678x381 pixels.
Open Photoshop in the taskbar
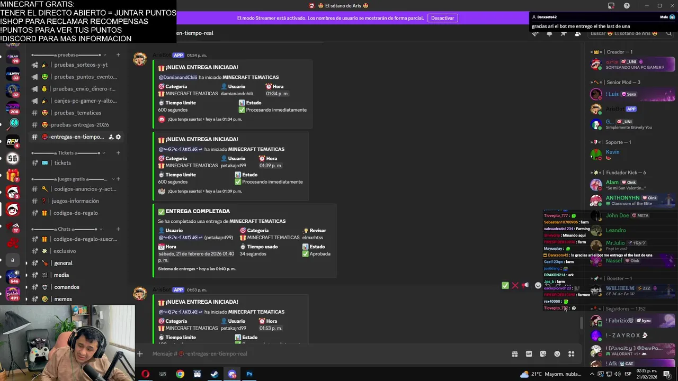(x=249, y=374)
